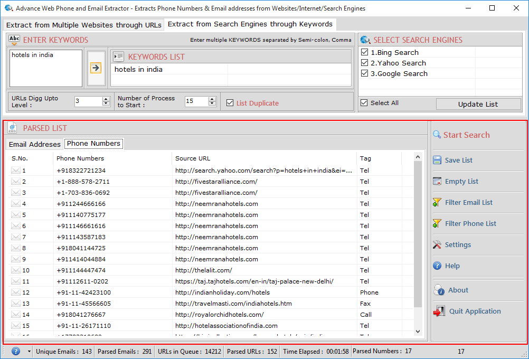Open the Phone Numbers tab
This screenshot has width=529, height=359.
pos(93,144)
